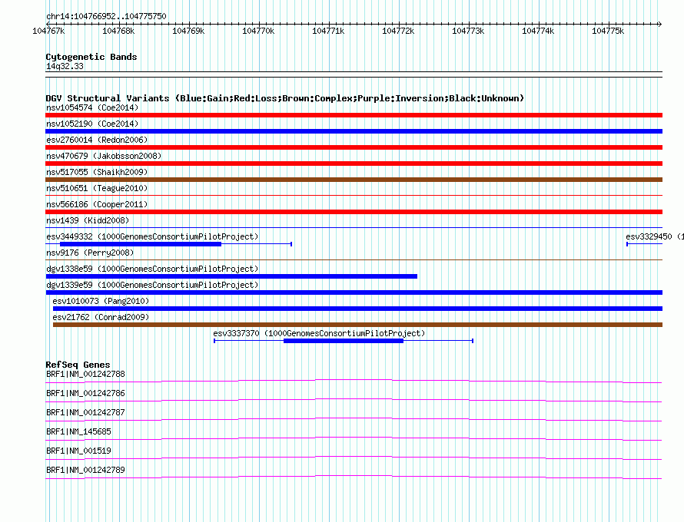Click the blue bar for dgv1339e59
The width and height of the screenshot is (684, 522).
[354, 292]
